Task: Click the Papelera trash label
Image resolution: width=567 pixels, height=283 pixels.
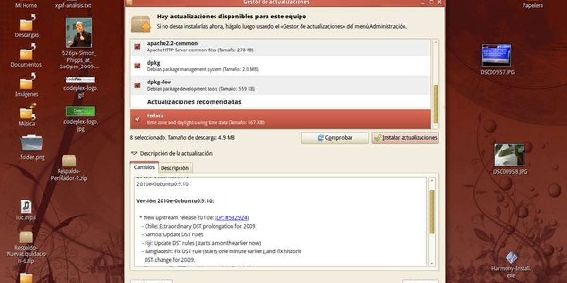Action: tap(533, 6)
